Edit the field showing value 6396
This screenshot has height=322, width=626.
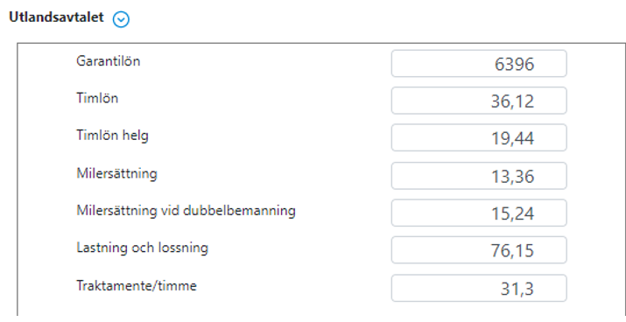(x=479, y=64)
